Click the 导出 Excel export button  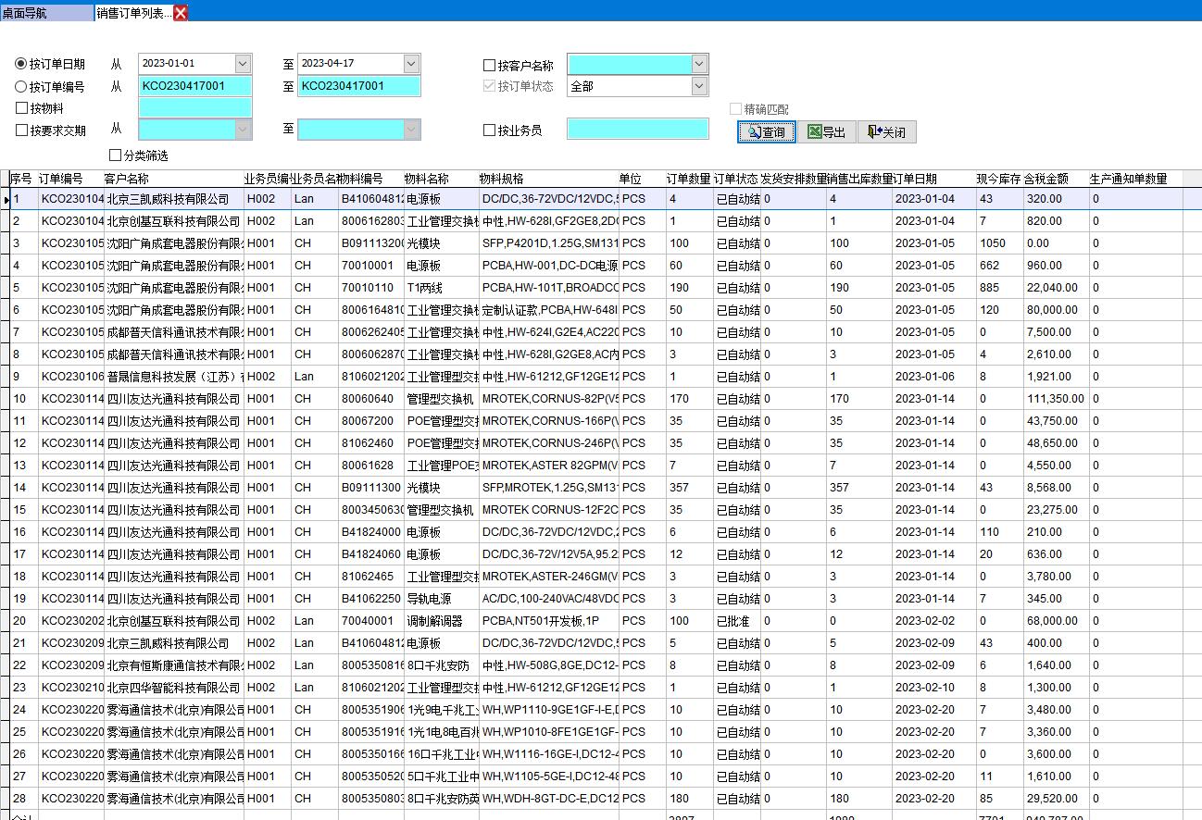tap(826, 132)
